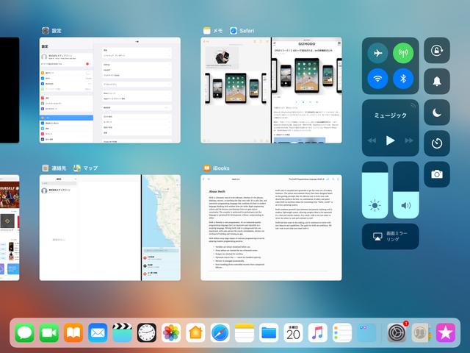Image resolution: width=470 pixels, height=353 pixels.
Task: Tap AirPlay icon in music widget corner
Action: [413, 105]
